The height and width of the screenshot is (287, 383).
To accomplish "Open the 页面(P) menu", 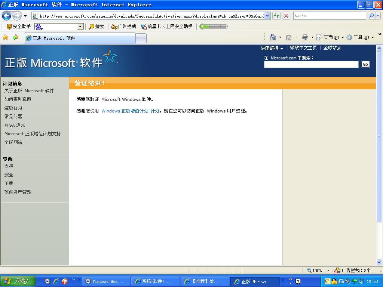I will click(x=330, y=37).
